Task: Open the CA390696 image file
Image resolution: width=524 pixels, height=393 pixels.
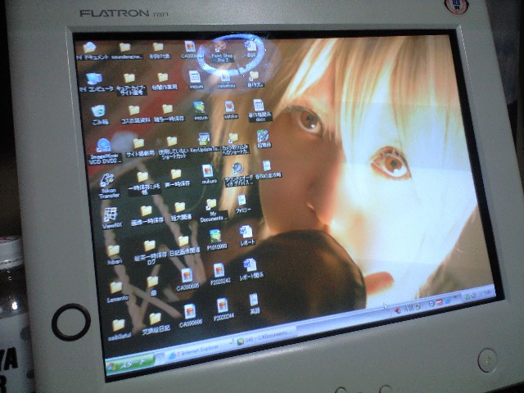Action: click(190, 314)
